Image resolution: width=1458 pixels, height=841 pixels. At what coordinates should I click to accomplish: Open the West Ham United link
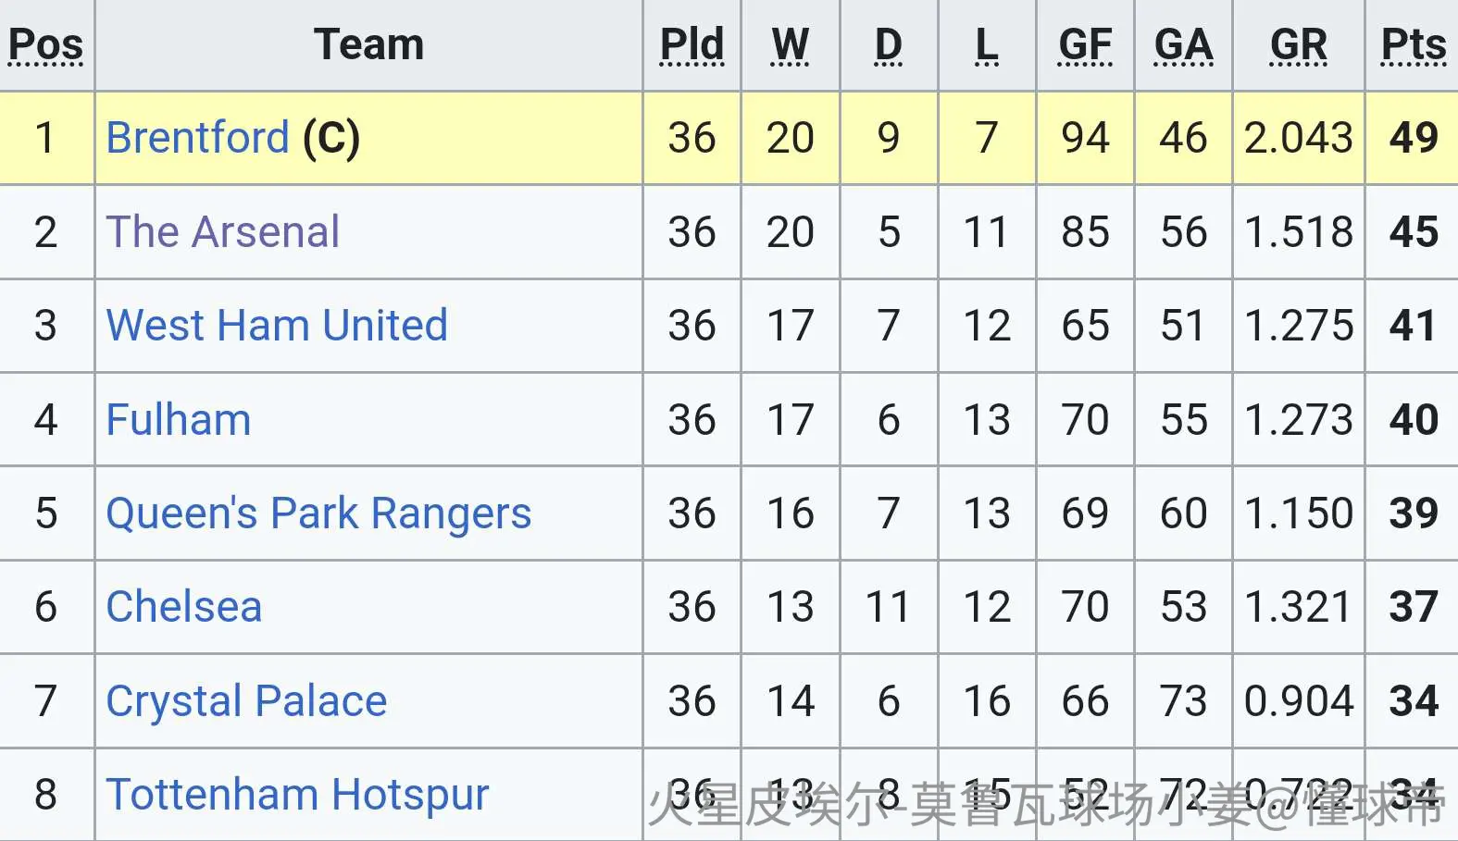pos(277,326)
